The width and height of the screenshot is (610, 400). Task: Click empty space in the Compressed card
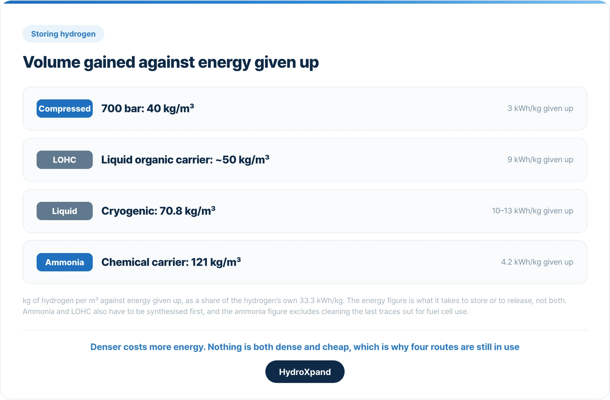click(x=349, y=109)
